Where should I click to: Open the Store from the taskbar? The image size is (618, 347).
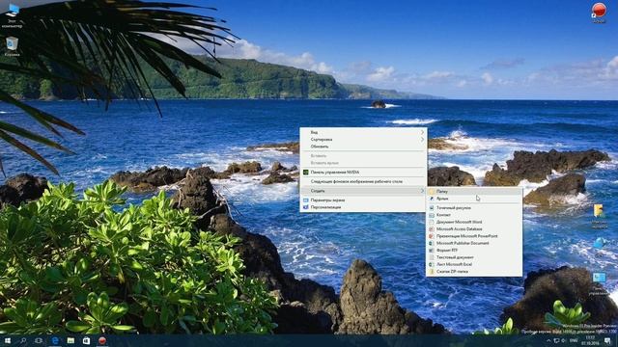click(x=86, y=340)
